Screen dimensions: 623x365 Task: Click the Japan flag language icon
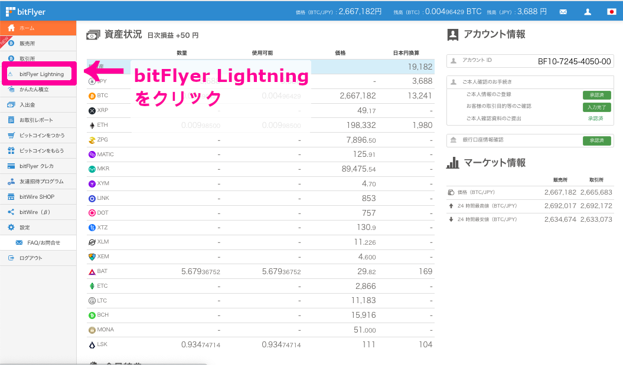point(612,12)
